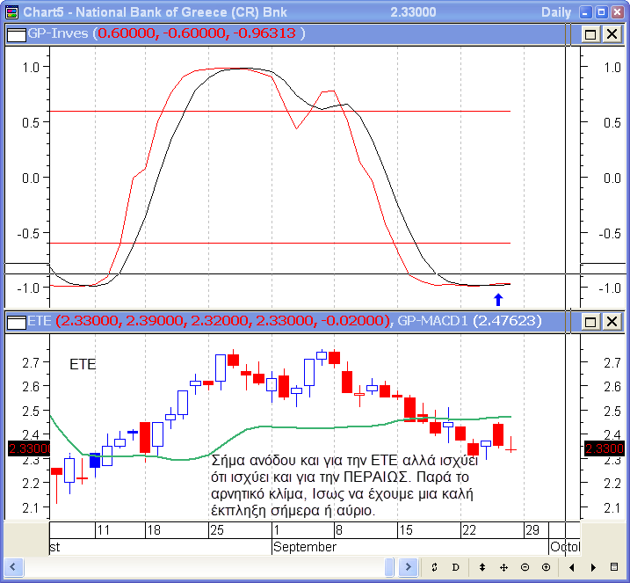Viewport: 630px width, 583px height.
Task: Zoom out with the minus magnifier icon
Action: (524, 568)
